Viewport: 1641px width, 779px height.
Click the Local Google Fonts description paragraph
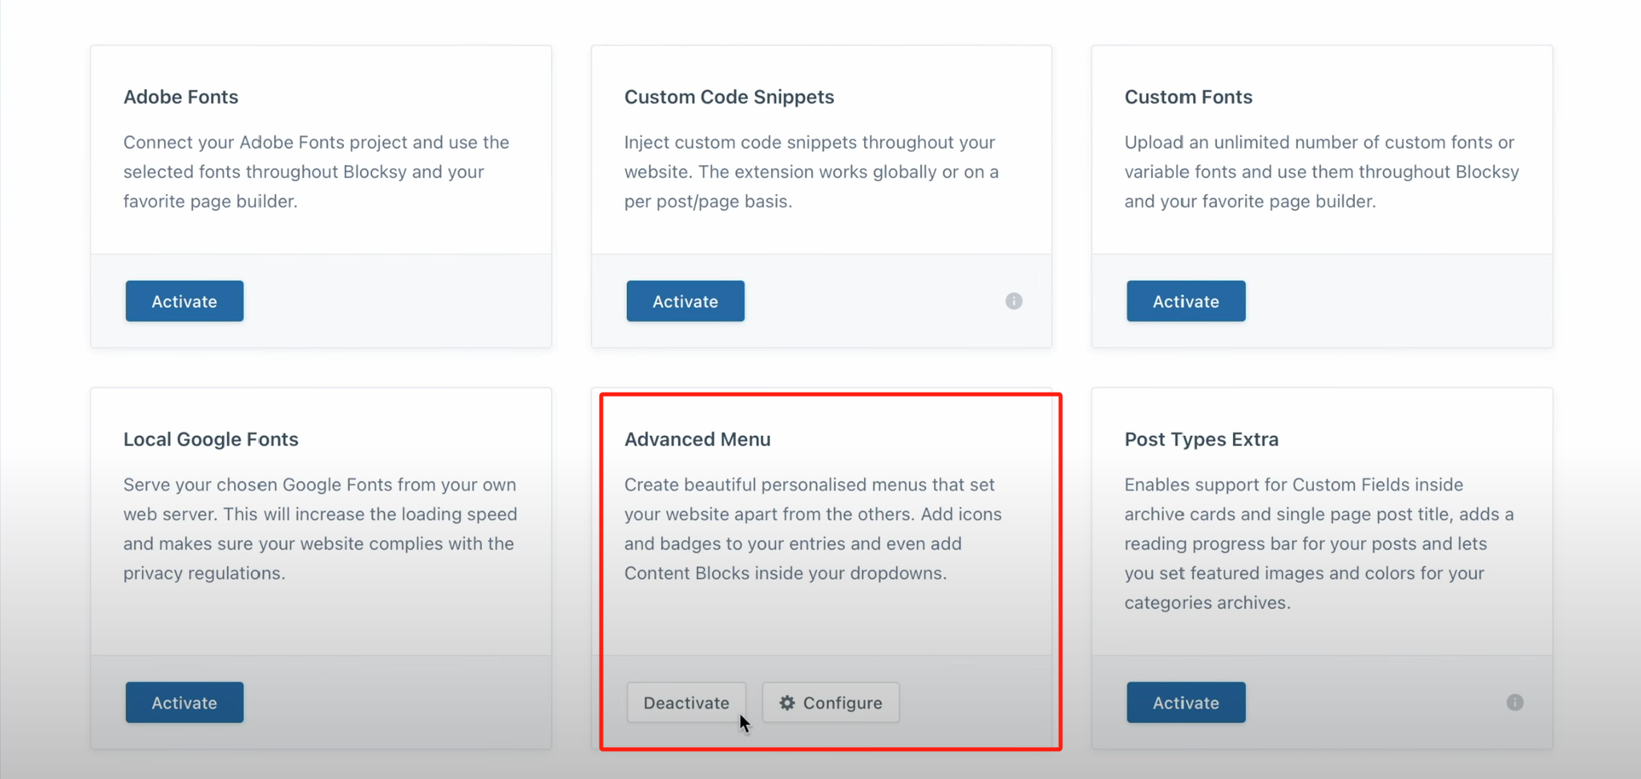320,529
